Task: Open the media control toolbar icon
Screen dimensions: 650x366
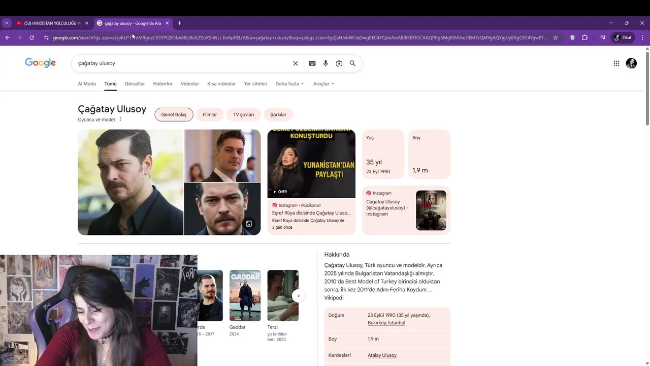Action: pos(603,38)
